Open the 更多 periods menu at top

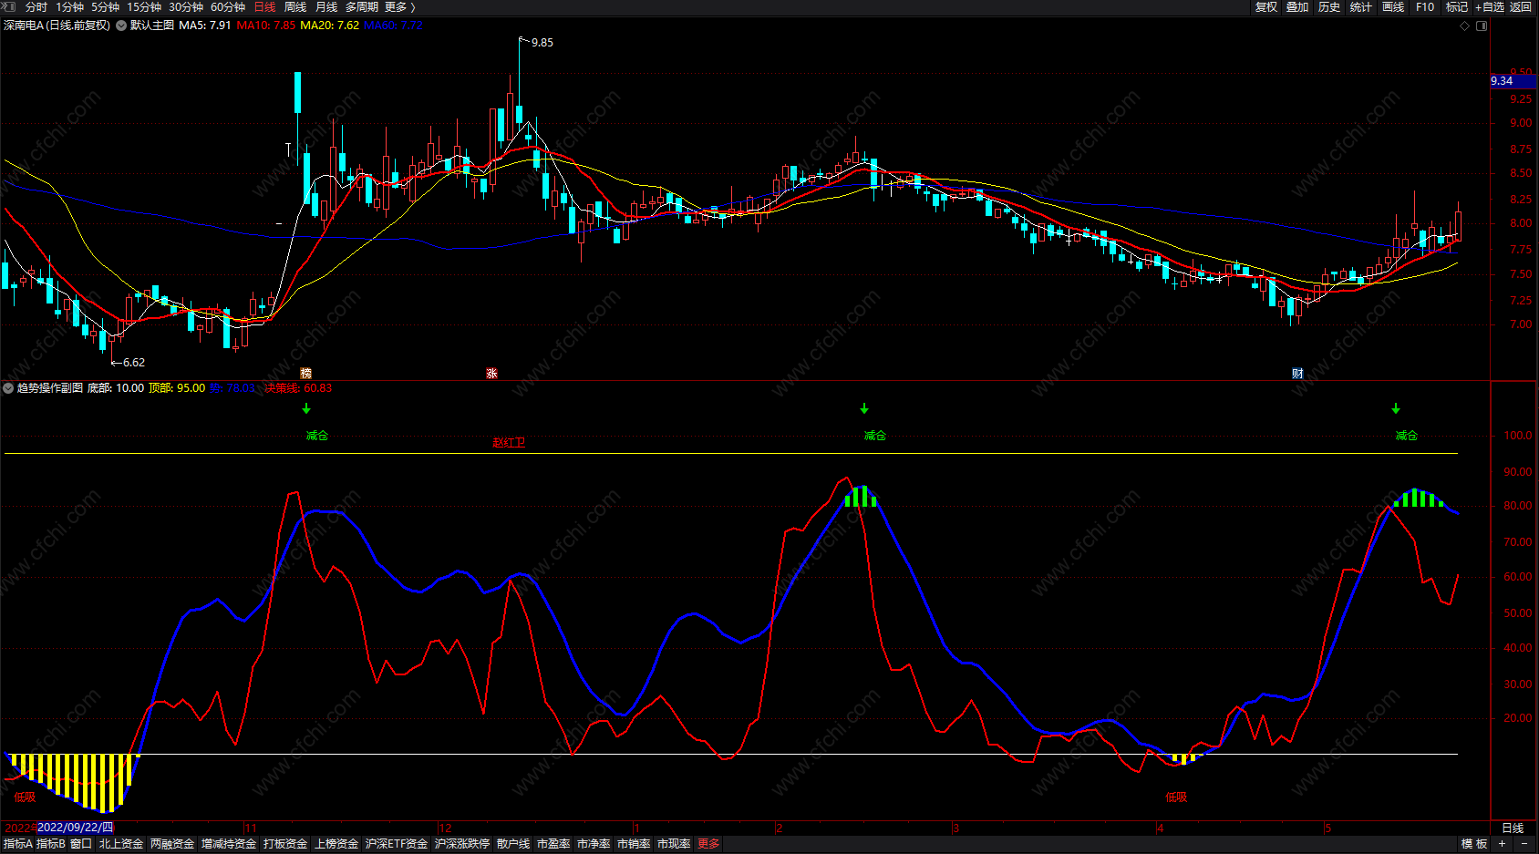(x=399, y=7)
